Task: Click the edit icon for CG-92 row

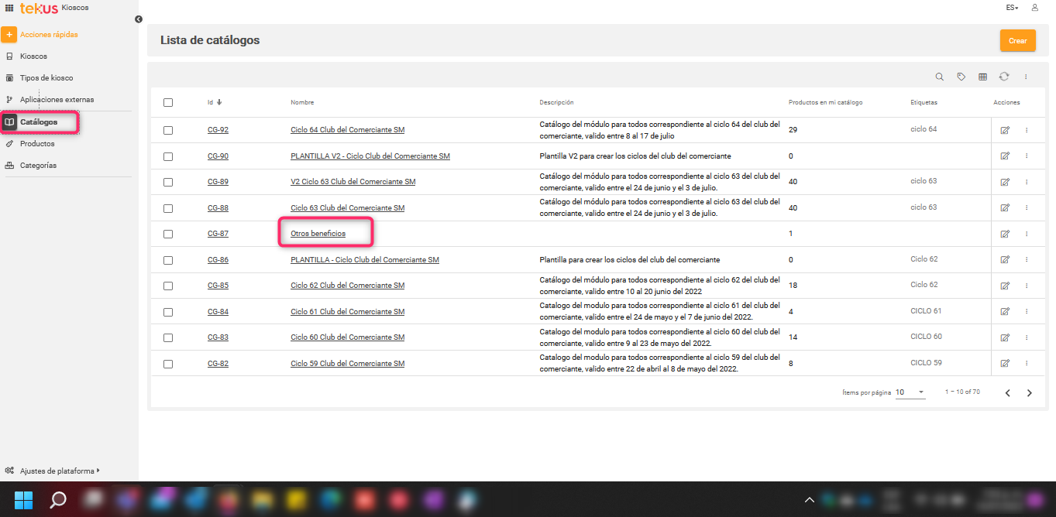Action: [1005, 130]
